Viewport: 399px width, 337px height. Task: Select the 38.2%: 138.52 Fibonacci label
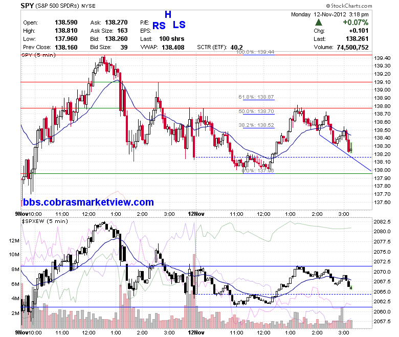[x=256, y=125]
